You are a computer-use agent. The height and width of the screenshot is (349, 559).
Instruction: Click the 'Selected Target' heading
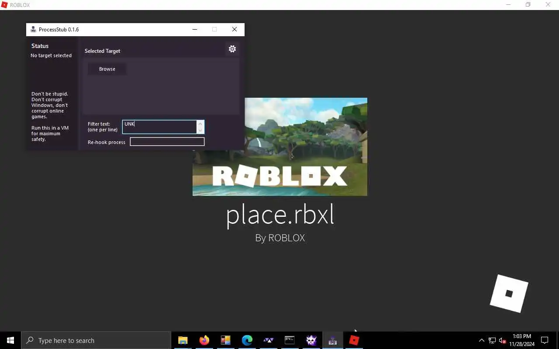click(x=102, y=51)
